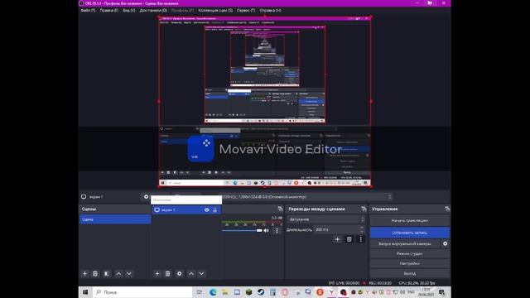Open the scene filters icon in the Сцены panel
Screen dimensions: 530x298
click(107, 274)
